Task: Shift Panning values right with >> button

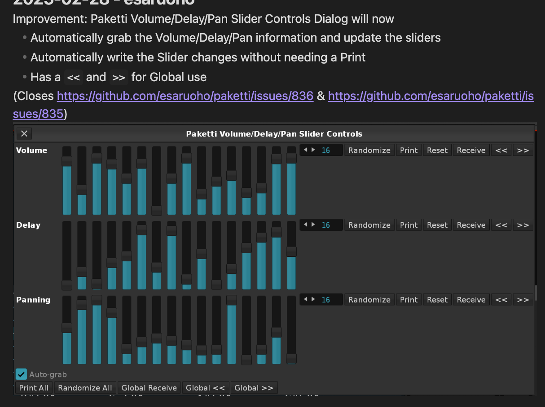Action: coord(523,299)
